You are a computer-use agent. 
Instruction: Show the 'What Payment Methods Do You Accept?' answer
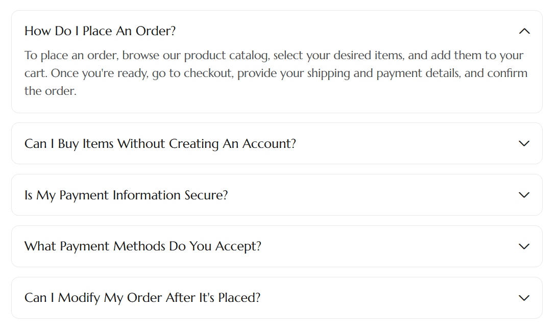pyautogui.click(x=143, y=247)
